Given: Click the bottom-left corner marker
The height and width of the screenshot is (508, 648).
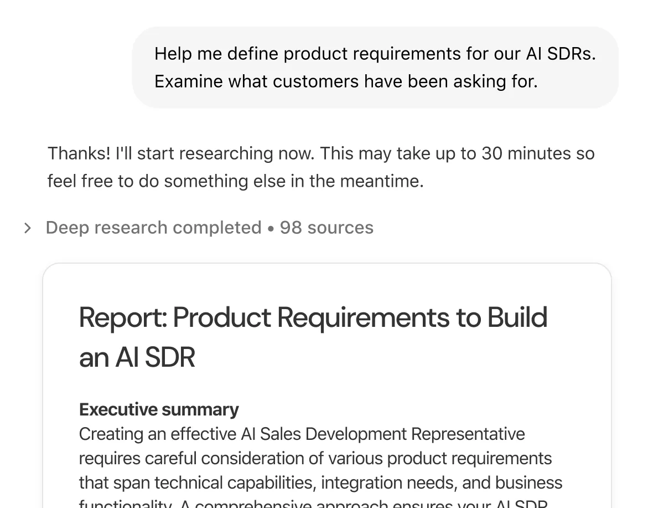Looking at the screenshot, I should pos(4,504).
